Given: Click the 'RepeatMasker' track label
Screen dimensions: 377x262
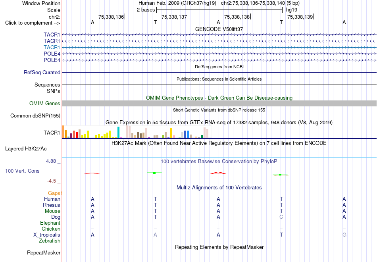Looking at the screenshot, I should point(44,253).
